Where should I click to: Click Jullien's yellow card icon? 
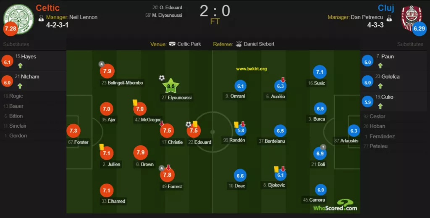pos(102,147)
